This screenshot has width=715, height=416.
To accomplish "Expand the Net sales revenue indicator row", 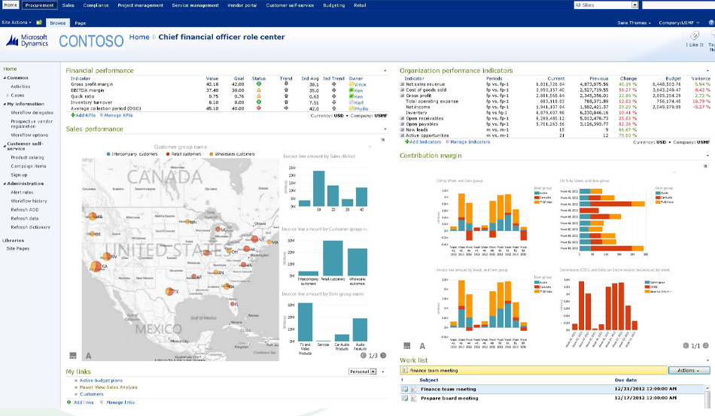I will (x=402, y=84).
